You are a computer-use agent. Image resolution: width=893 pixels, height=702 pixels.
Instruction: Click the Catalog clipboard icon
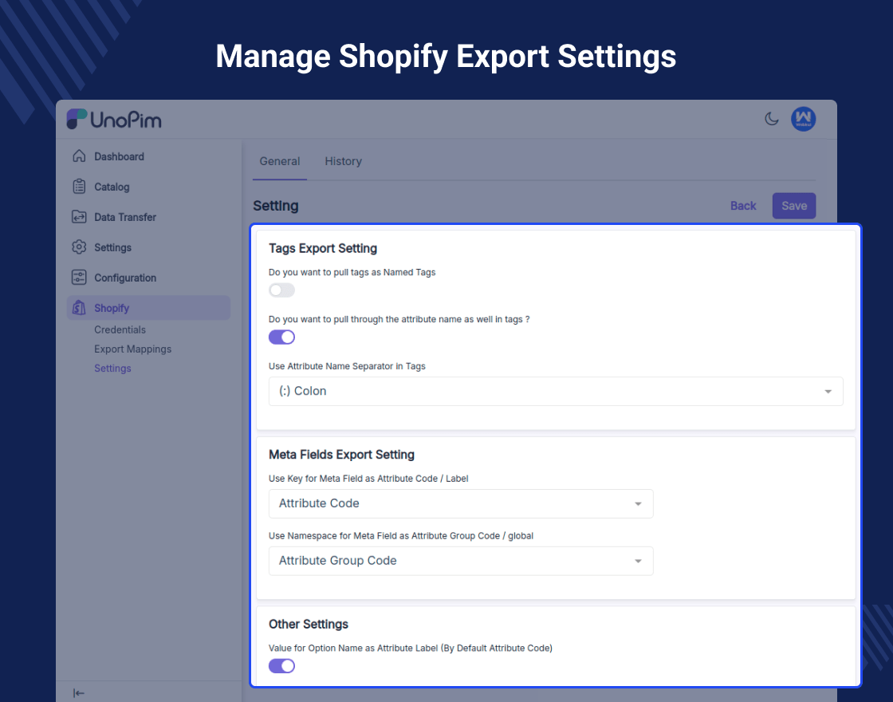pyautogui.click(x=79, y=187)
